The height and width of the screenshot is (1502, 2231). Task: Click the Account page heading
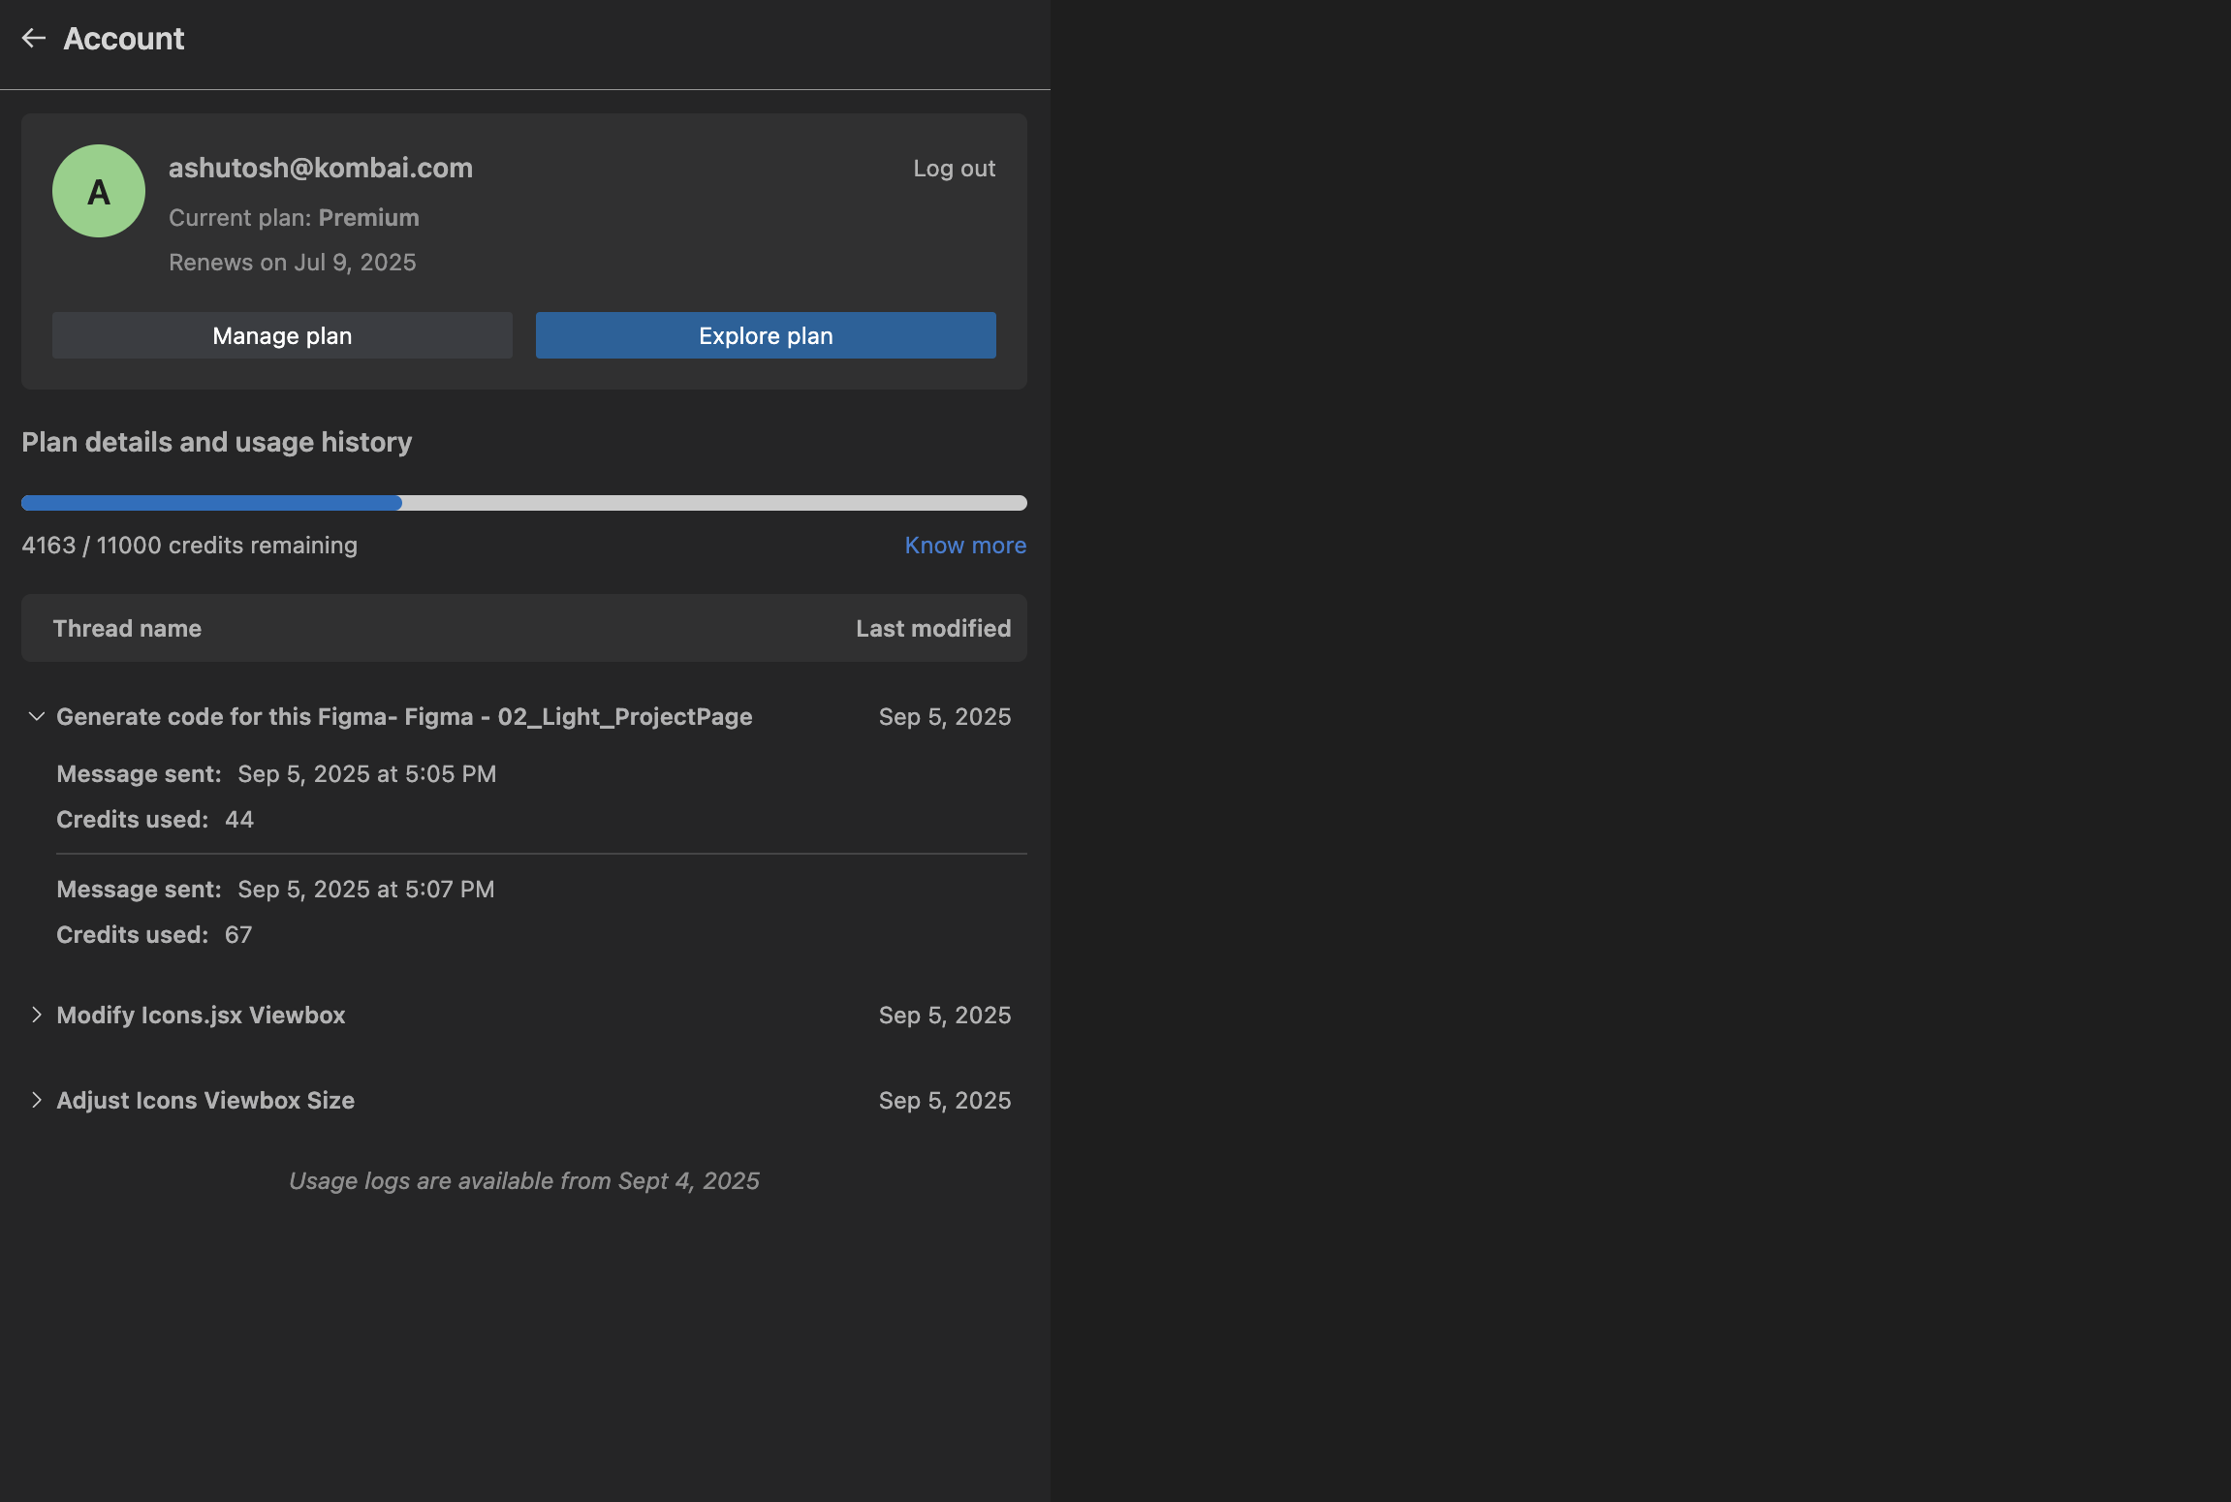coord(123,39)
